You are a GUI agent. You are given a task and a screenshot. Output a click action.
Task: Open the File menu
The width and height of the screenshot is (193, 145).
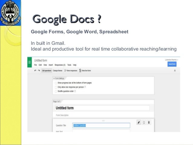pos(35,65)
